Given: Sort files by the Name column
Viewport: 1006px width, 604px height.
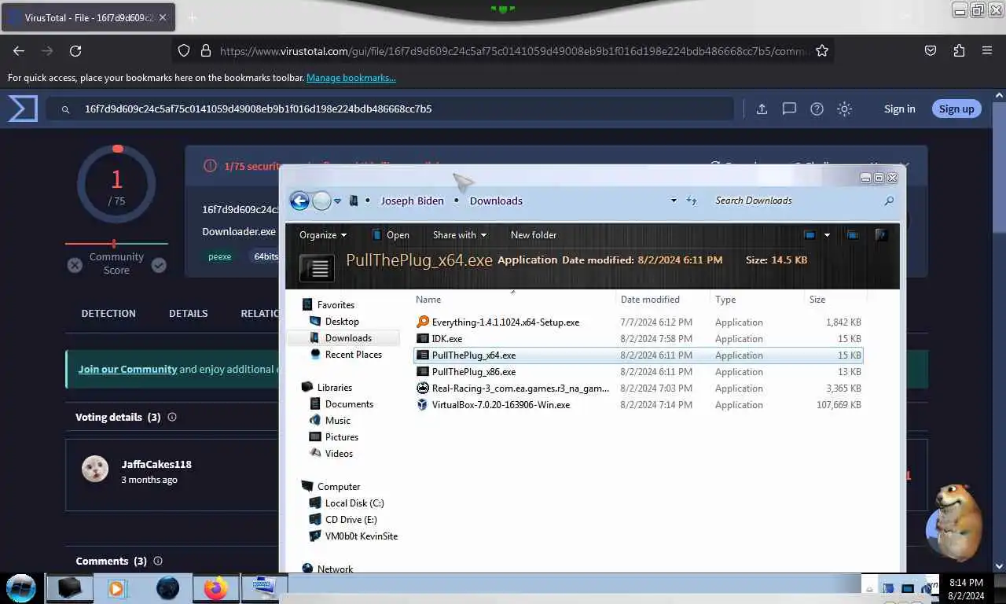Looking at the screenshot, I should pos(514,299).
